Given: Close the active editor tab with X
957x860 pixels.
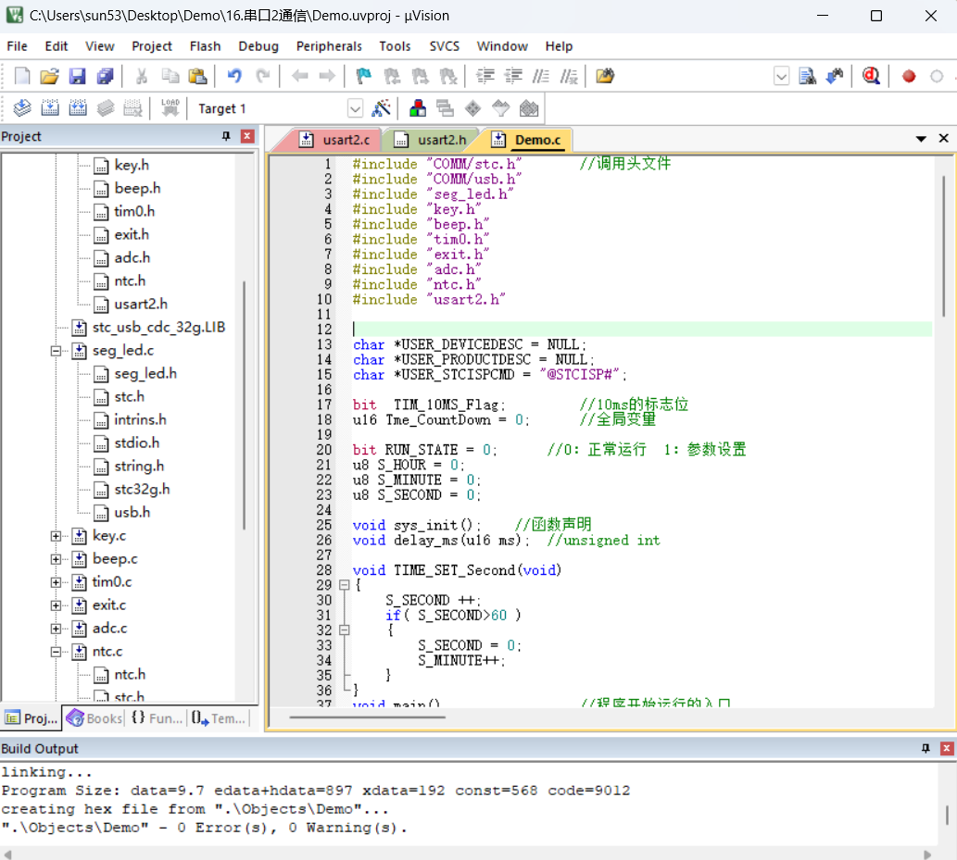Looking at the screenshot, I should (x=944, y=139).
